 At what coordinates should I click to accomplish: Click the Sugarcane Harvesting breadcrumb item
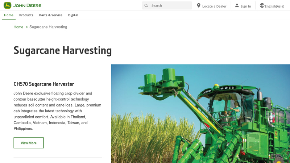pos(48,27)
